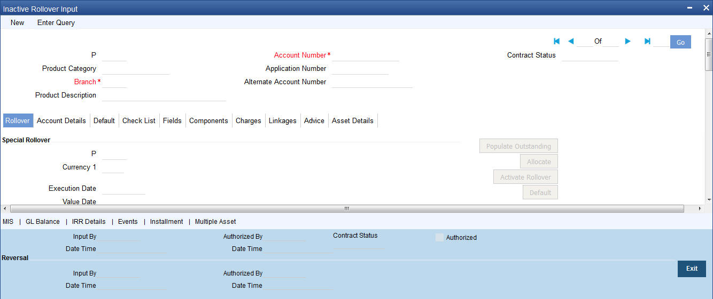Screen dimensions: 713x299
Task: Open the Charges tab
Action: point(249,120)
